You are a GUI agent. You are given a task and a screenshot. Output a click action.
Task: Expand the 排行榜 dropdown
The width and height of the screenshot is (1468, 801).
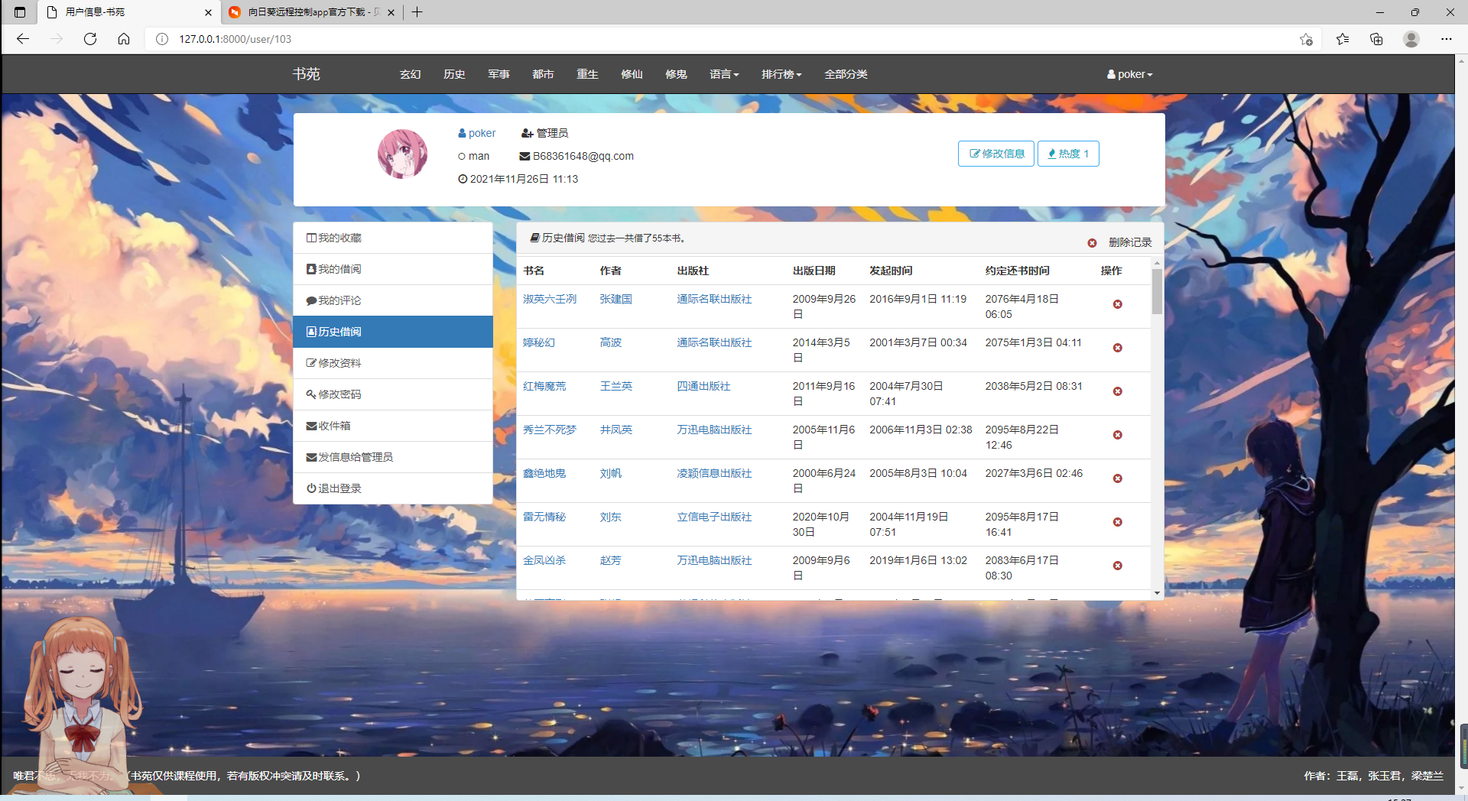781,74
